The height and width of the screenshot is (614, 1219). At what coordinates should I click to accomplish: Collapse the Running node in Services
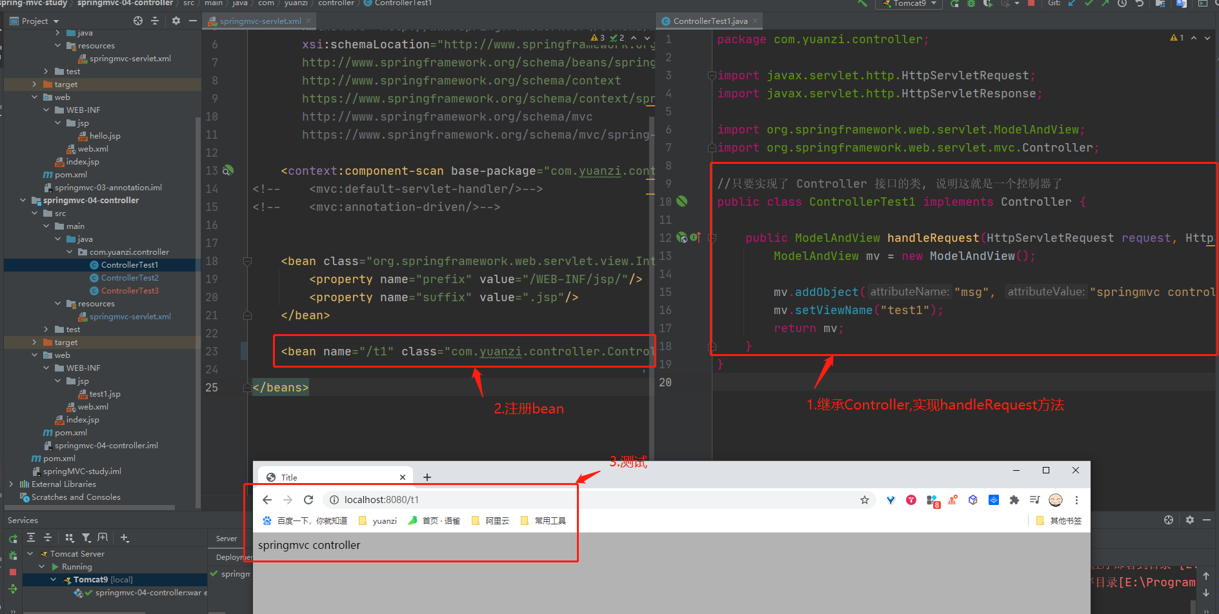(42, 567)
